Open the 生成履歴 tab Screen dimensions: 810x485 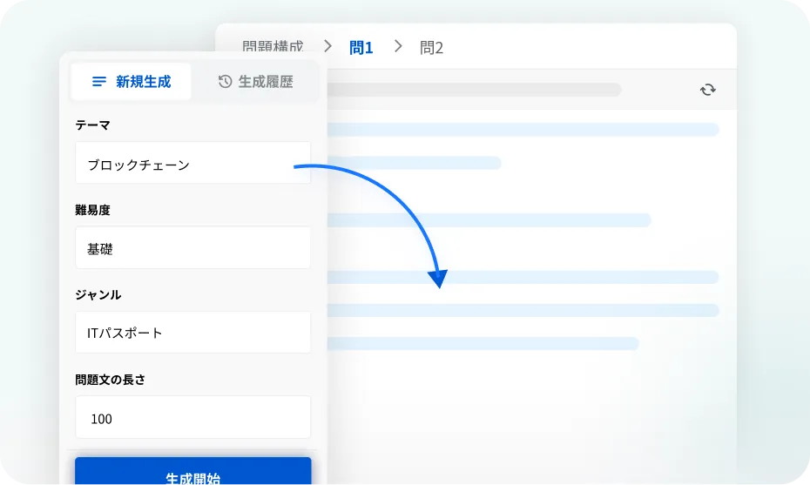[255, 82]
